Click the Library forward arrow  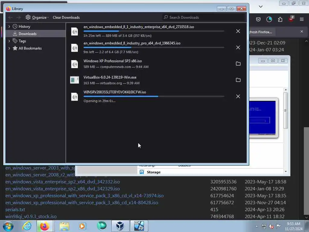[x=18, y=18]
